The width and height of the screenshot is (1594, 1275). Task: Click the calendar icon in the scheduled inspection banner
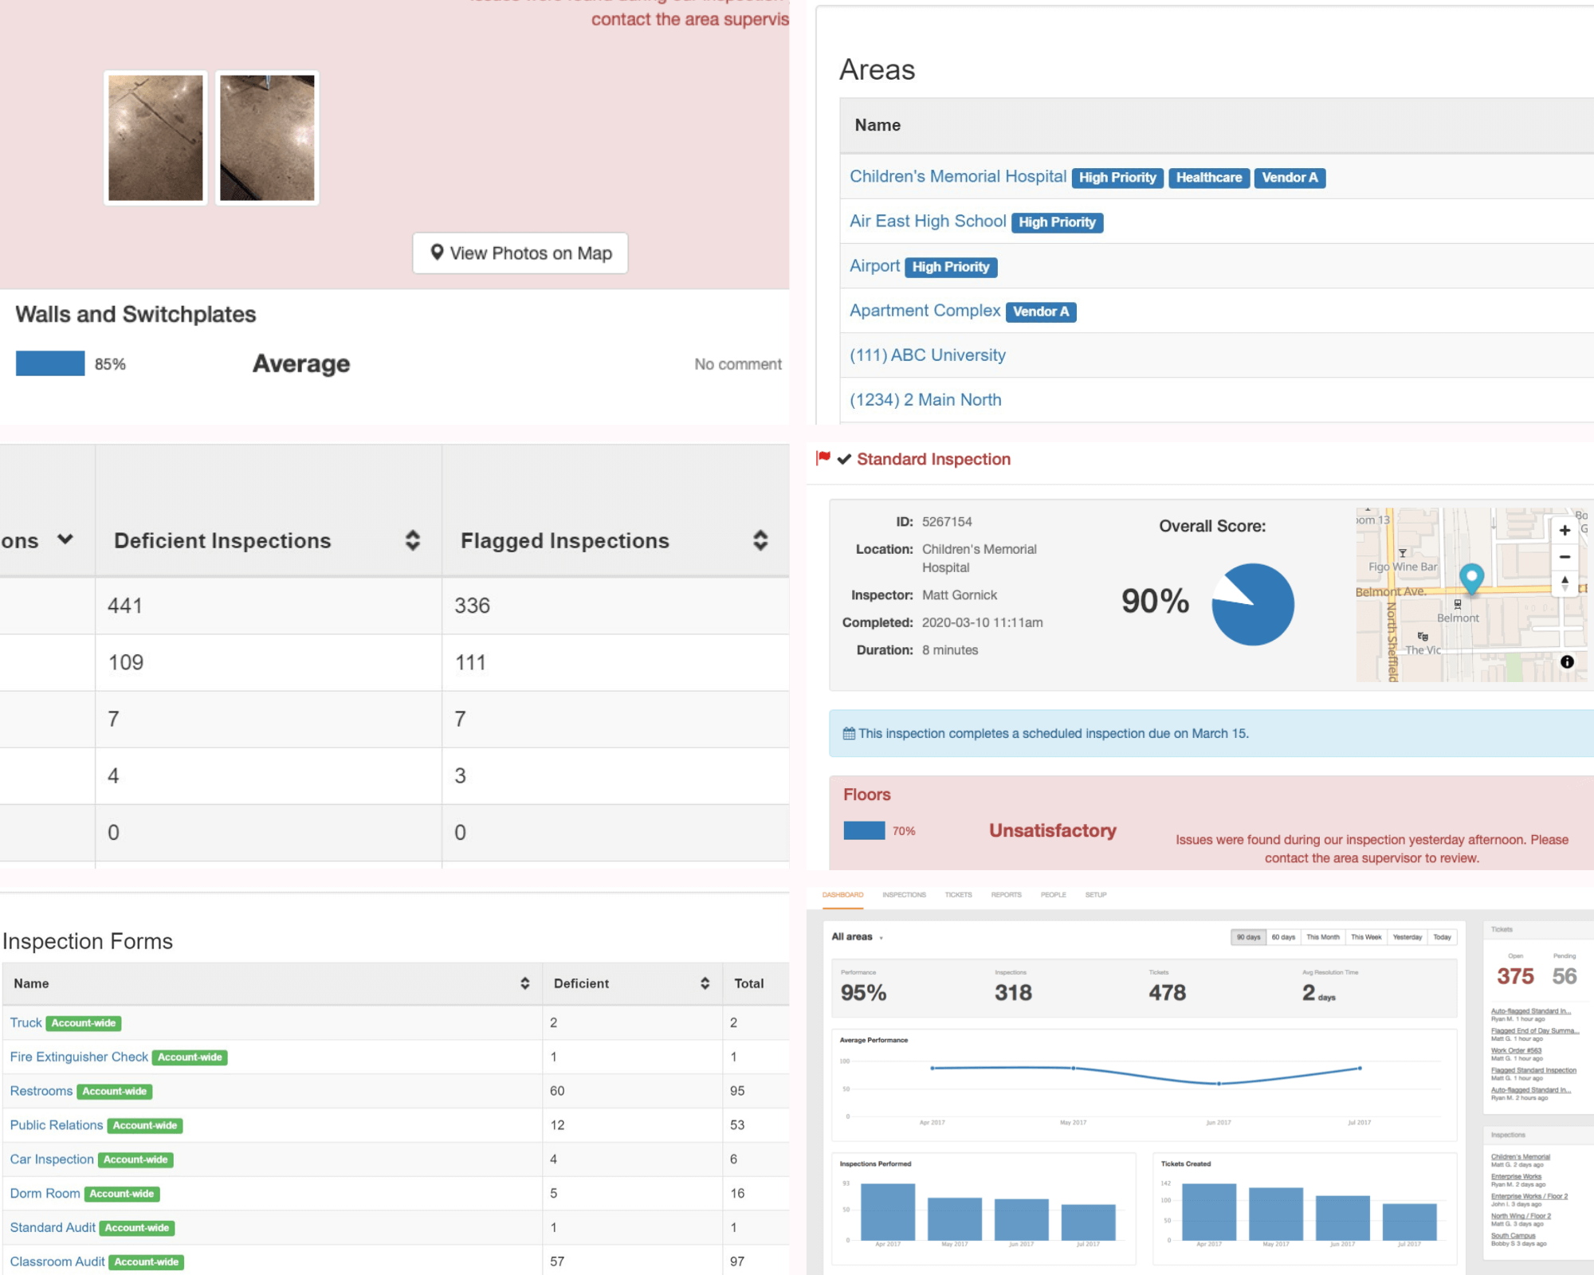(x=849, y=733)
